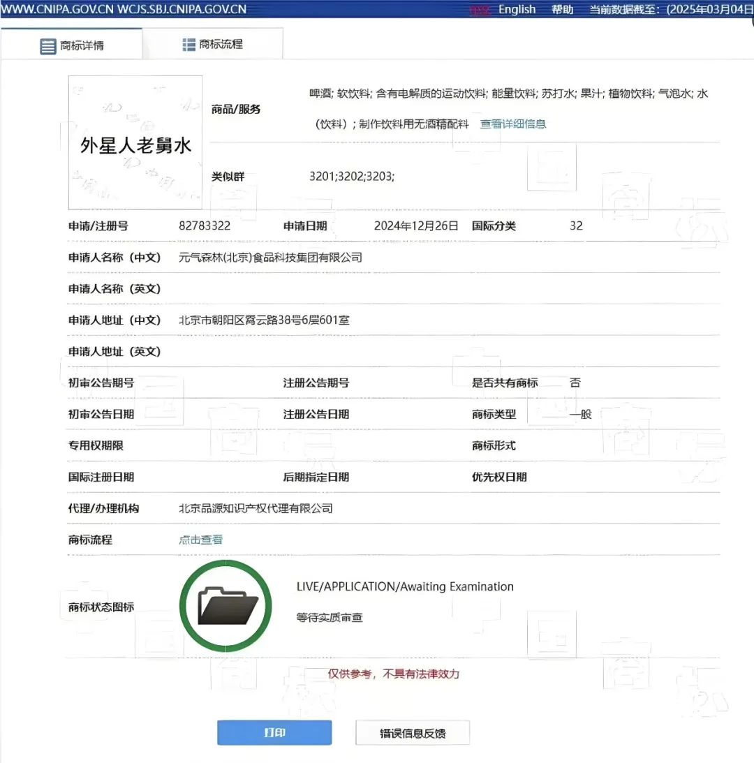Click the 商标详情 document icon

47,46
